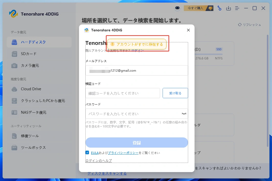Click the repair tool document icon
The height and width of the screenshot is (181, 272).
tap(14, 136)
